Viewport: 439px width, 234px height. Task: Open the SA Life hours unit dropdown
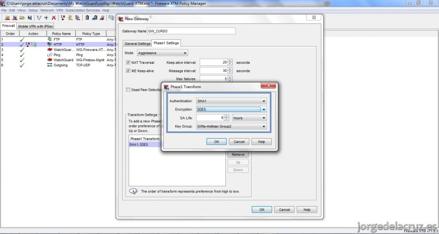(x=250, y=118)
